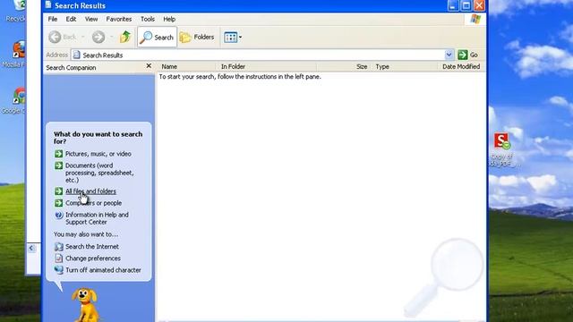This screenshot has width=573, height=322.
Task: Open the Forward history dropdown arrow
Action: (x=111, y=37)
